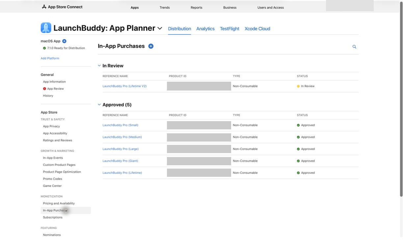Open the app switcher chevron beside app title
Screen dimensions: 403x241
point(160,28)
